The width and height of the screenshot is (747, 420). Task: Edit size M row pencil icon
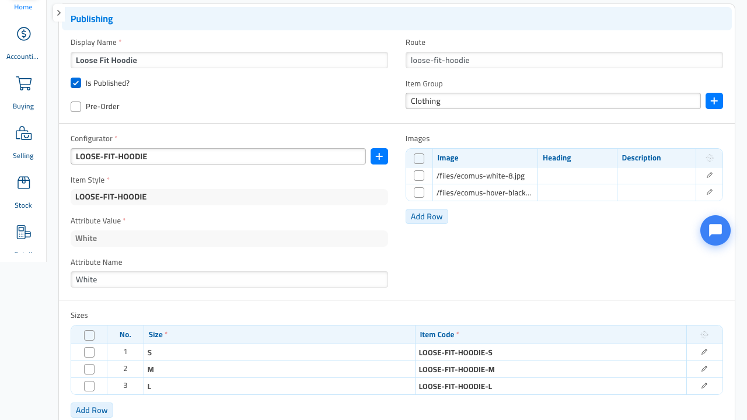704,369
